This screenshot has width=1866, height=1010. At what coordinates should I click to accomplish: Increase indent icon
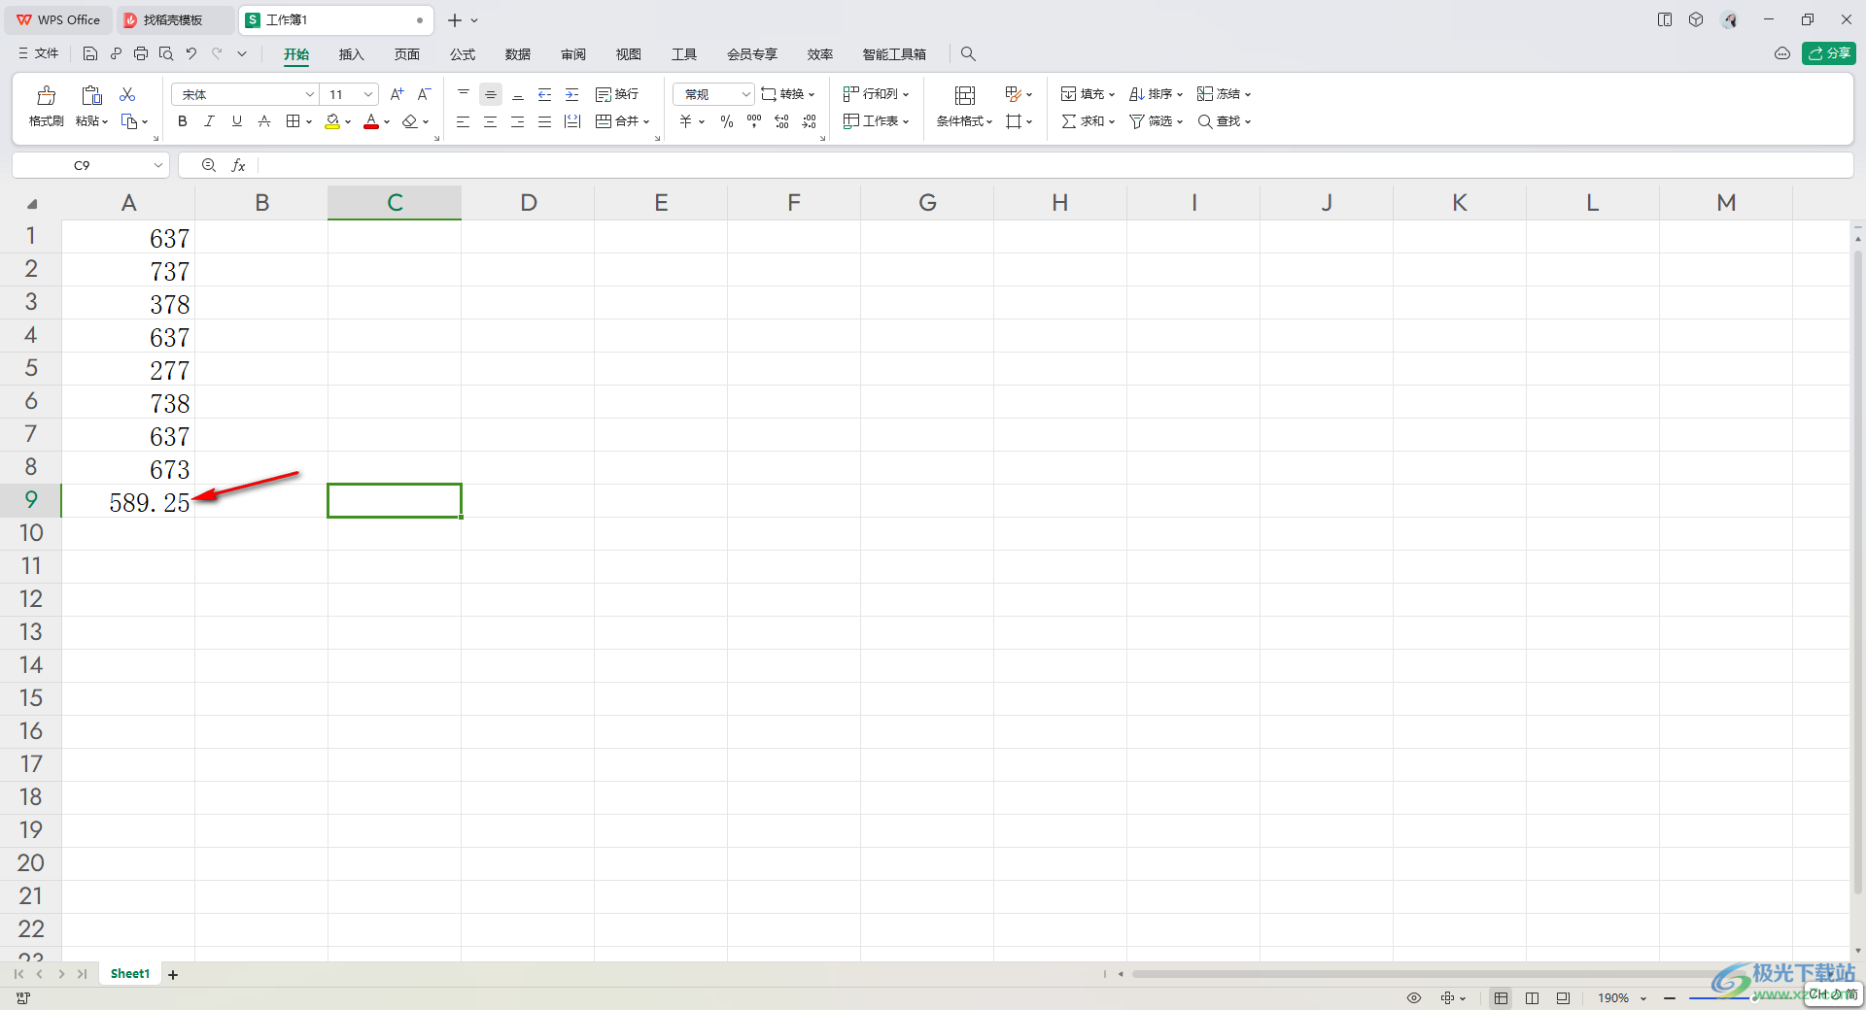click(x=572, y=94)
